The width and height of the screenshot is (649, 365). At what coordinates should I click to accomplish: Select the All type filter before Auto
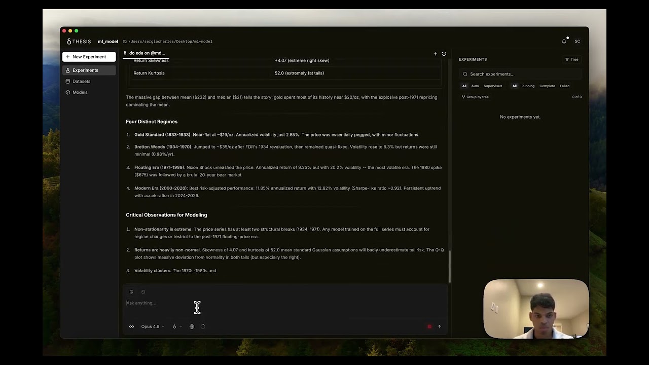coord(464,86)
